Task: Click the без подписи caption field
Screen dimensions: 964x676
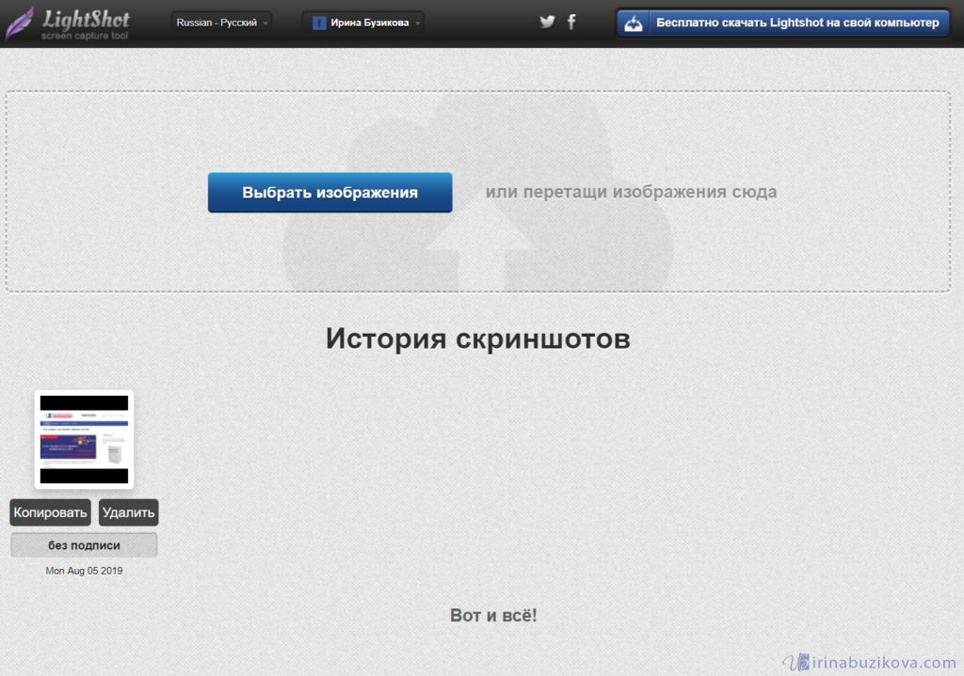Action: [84, 545]
